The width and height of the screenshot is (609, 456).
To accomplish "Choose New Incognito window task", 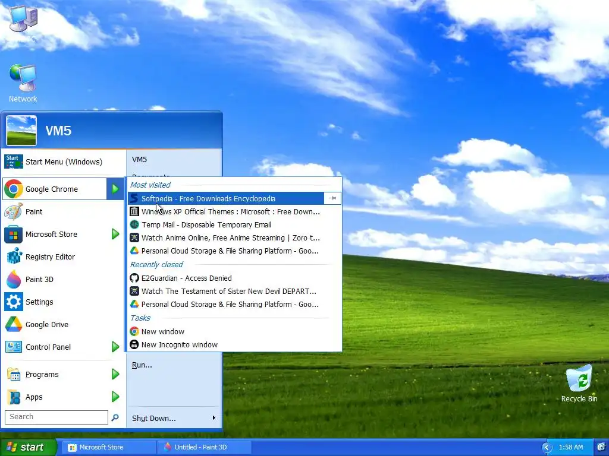I will click(x=234, y=345).
